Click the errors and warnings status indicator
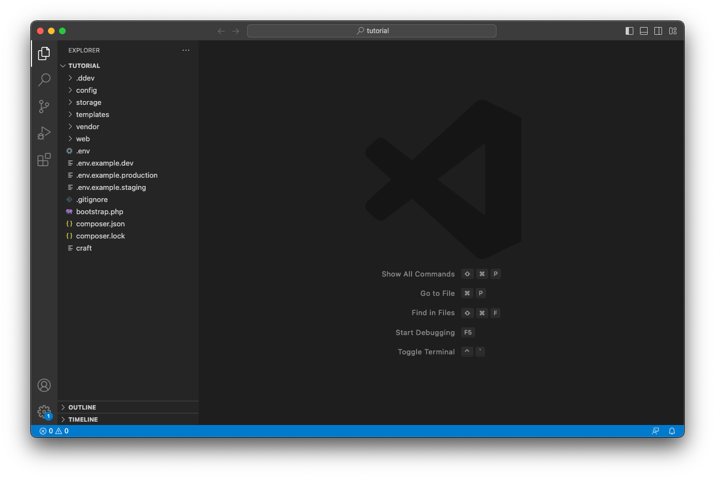The height and width of the screenshot is (478, 715). tap(54, 431)
